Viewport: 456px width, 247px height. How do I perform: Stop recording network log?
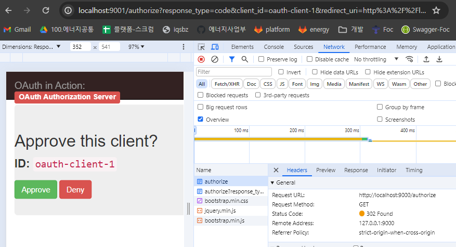coord(201,59)
